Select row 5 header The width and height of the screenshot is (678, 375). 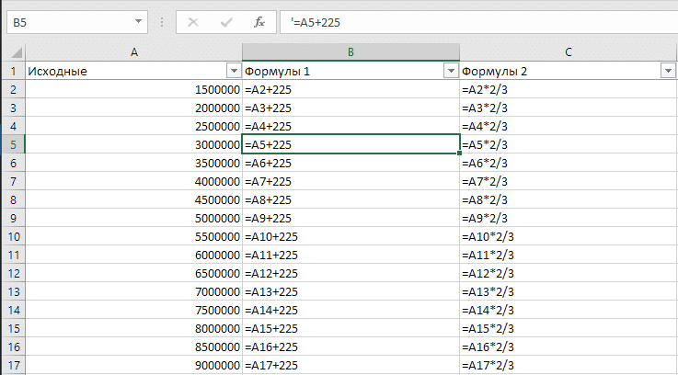[x=12, y=144]
